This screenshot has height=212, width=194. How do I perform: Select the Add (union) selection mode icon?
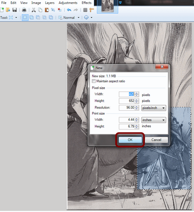[31, 17]
